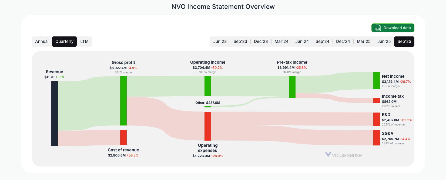Click the 76.1% margin text
The height and width of the screenshot is (180, 446).
click(x=123, y=72)
